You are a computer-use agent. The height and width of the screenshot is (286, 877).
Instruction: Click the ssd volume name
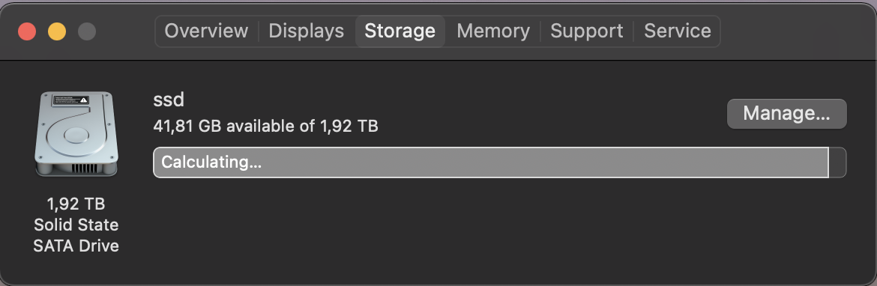point(169,100)
